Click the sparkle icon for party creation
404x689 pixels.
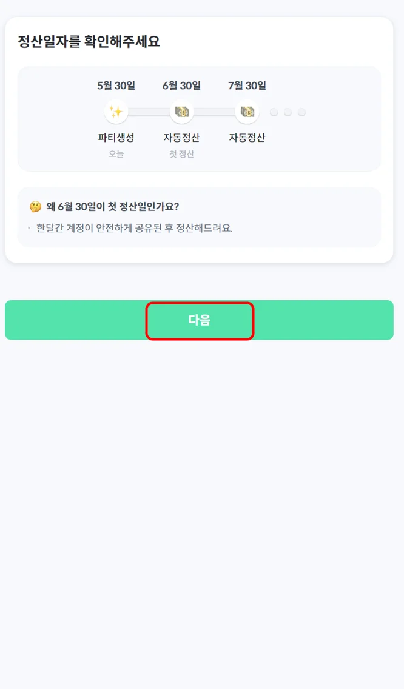point(116,112)
